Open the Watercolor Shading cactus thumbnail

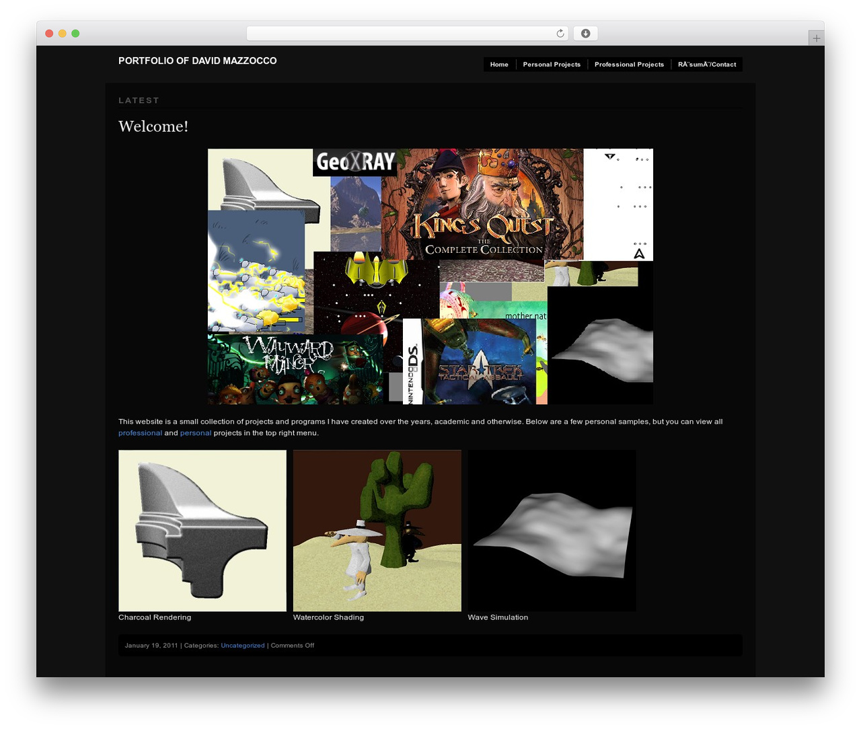pyautogui.click(x=377, y=531)
